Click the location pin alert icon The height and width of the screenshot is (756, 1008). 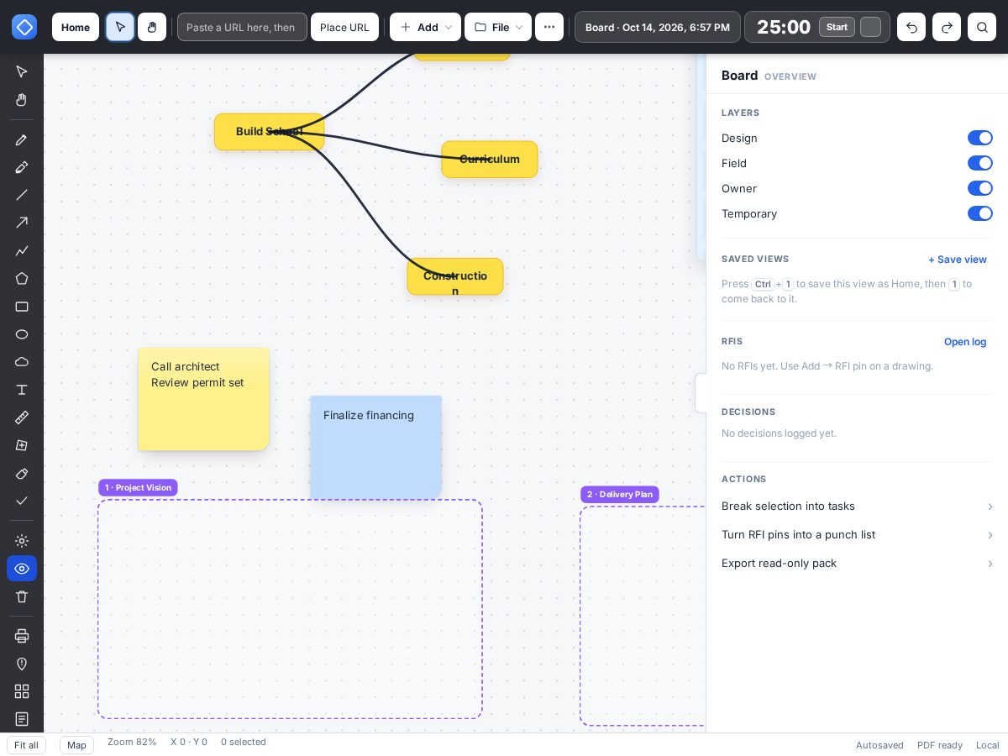pos(22,664)
